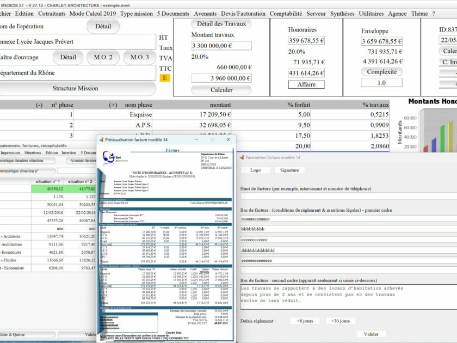
Task: Open the ? help menu
Action: coord(434,14)
